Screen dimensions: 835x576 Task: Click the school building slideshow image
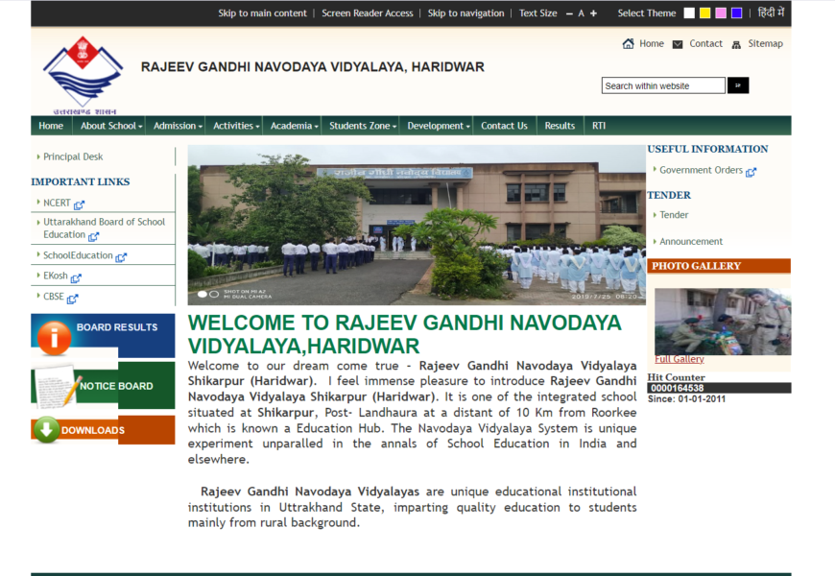pyautogui.click(x=417, y=225)
